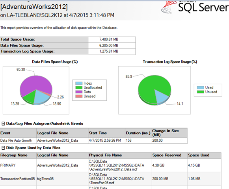Click the Transaction Log Space Usage pie chart
This screenshot has width=229, height=189.
coord(155,90)
